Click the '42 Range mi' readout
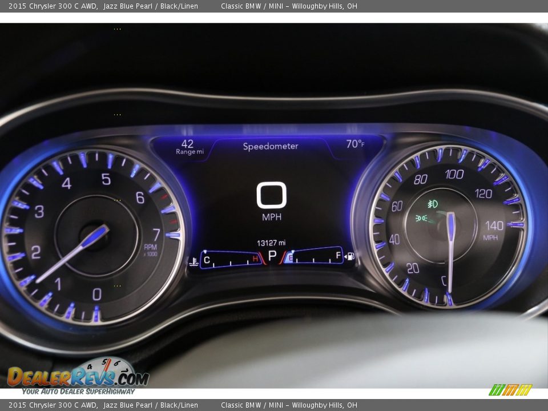This screenshot has width=548, height=411. [x=190, y=147]
